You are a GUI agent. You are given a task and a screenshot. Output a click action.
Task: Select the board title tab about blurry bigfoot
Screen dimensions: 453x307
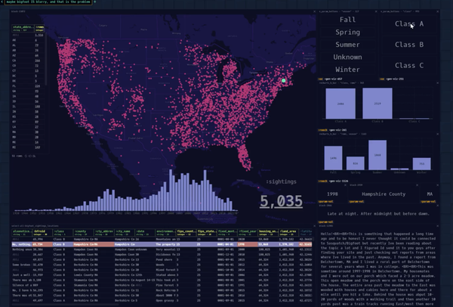[x=48, y=2]
